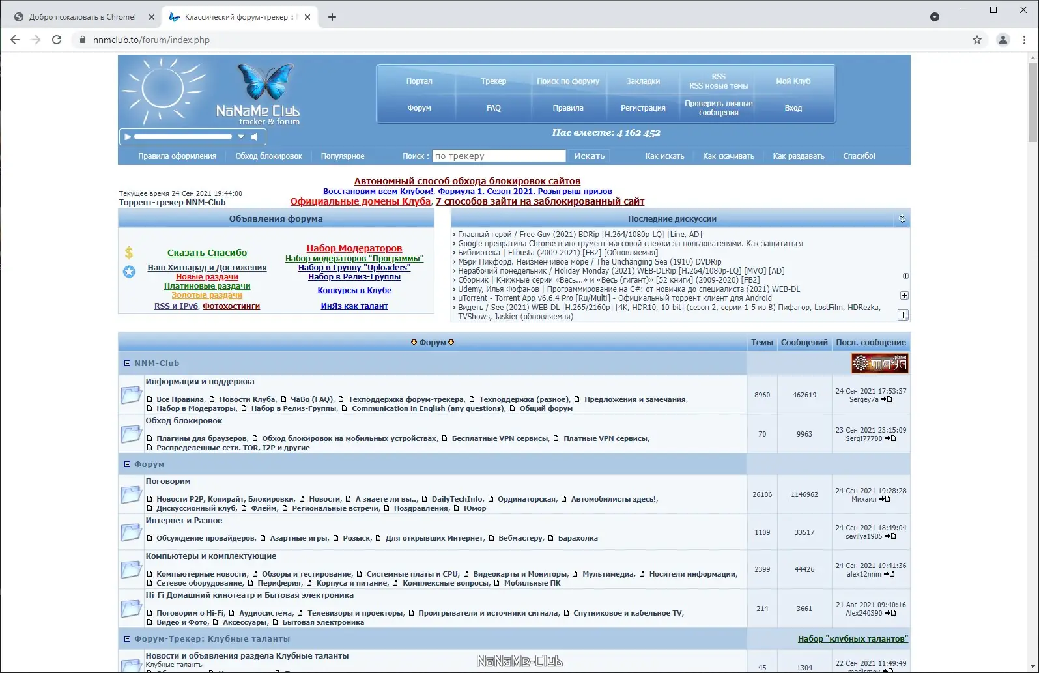
Task: Click the down arrow left of Форум header
Action: coord(414,343)
